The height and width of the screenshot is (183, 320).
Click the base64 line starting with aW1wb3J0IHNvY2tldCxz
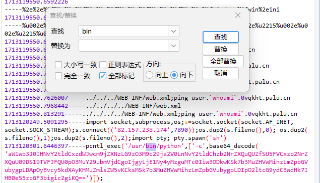[x=156, y=154]
